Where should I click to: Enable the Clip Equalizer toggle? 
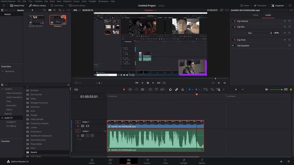point(233,45)
